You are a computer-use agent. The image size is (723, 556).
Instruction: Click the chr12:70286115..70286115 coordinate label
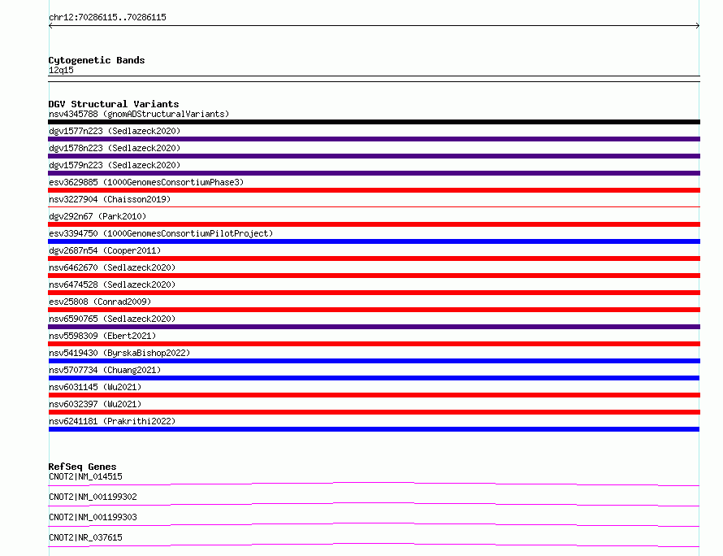pos(107,17)
